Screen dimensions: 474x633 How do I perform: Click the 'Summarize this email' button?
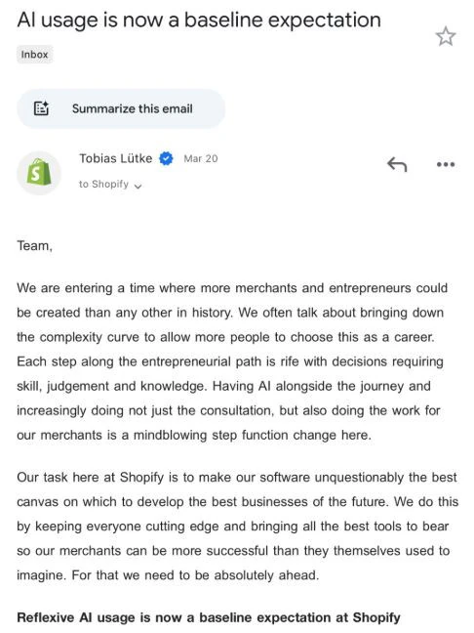coord(121,108)
